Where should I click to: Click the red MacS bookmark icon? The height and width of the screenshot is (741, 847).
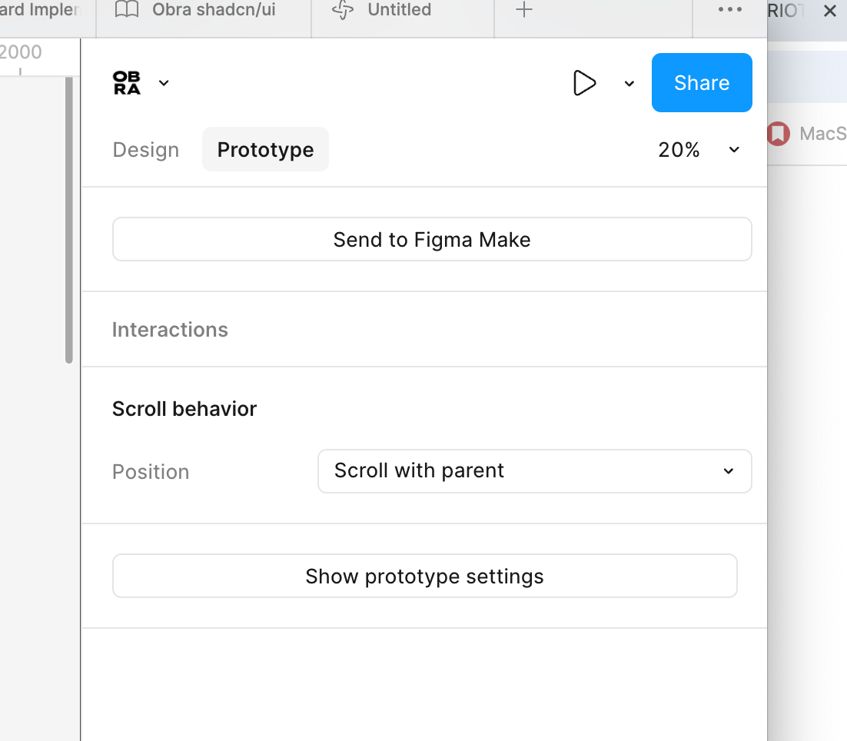[778, 134]
